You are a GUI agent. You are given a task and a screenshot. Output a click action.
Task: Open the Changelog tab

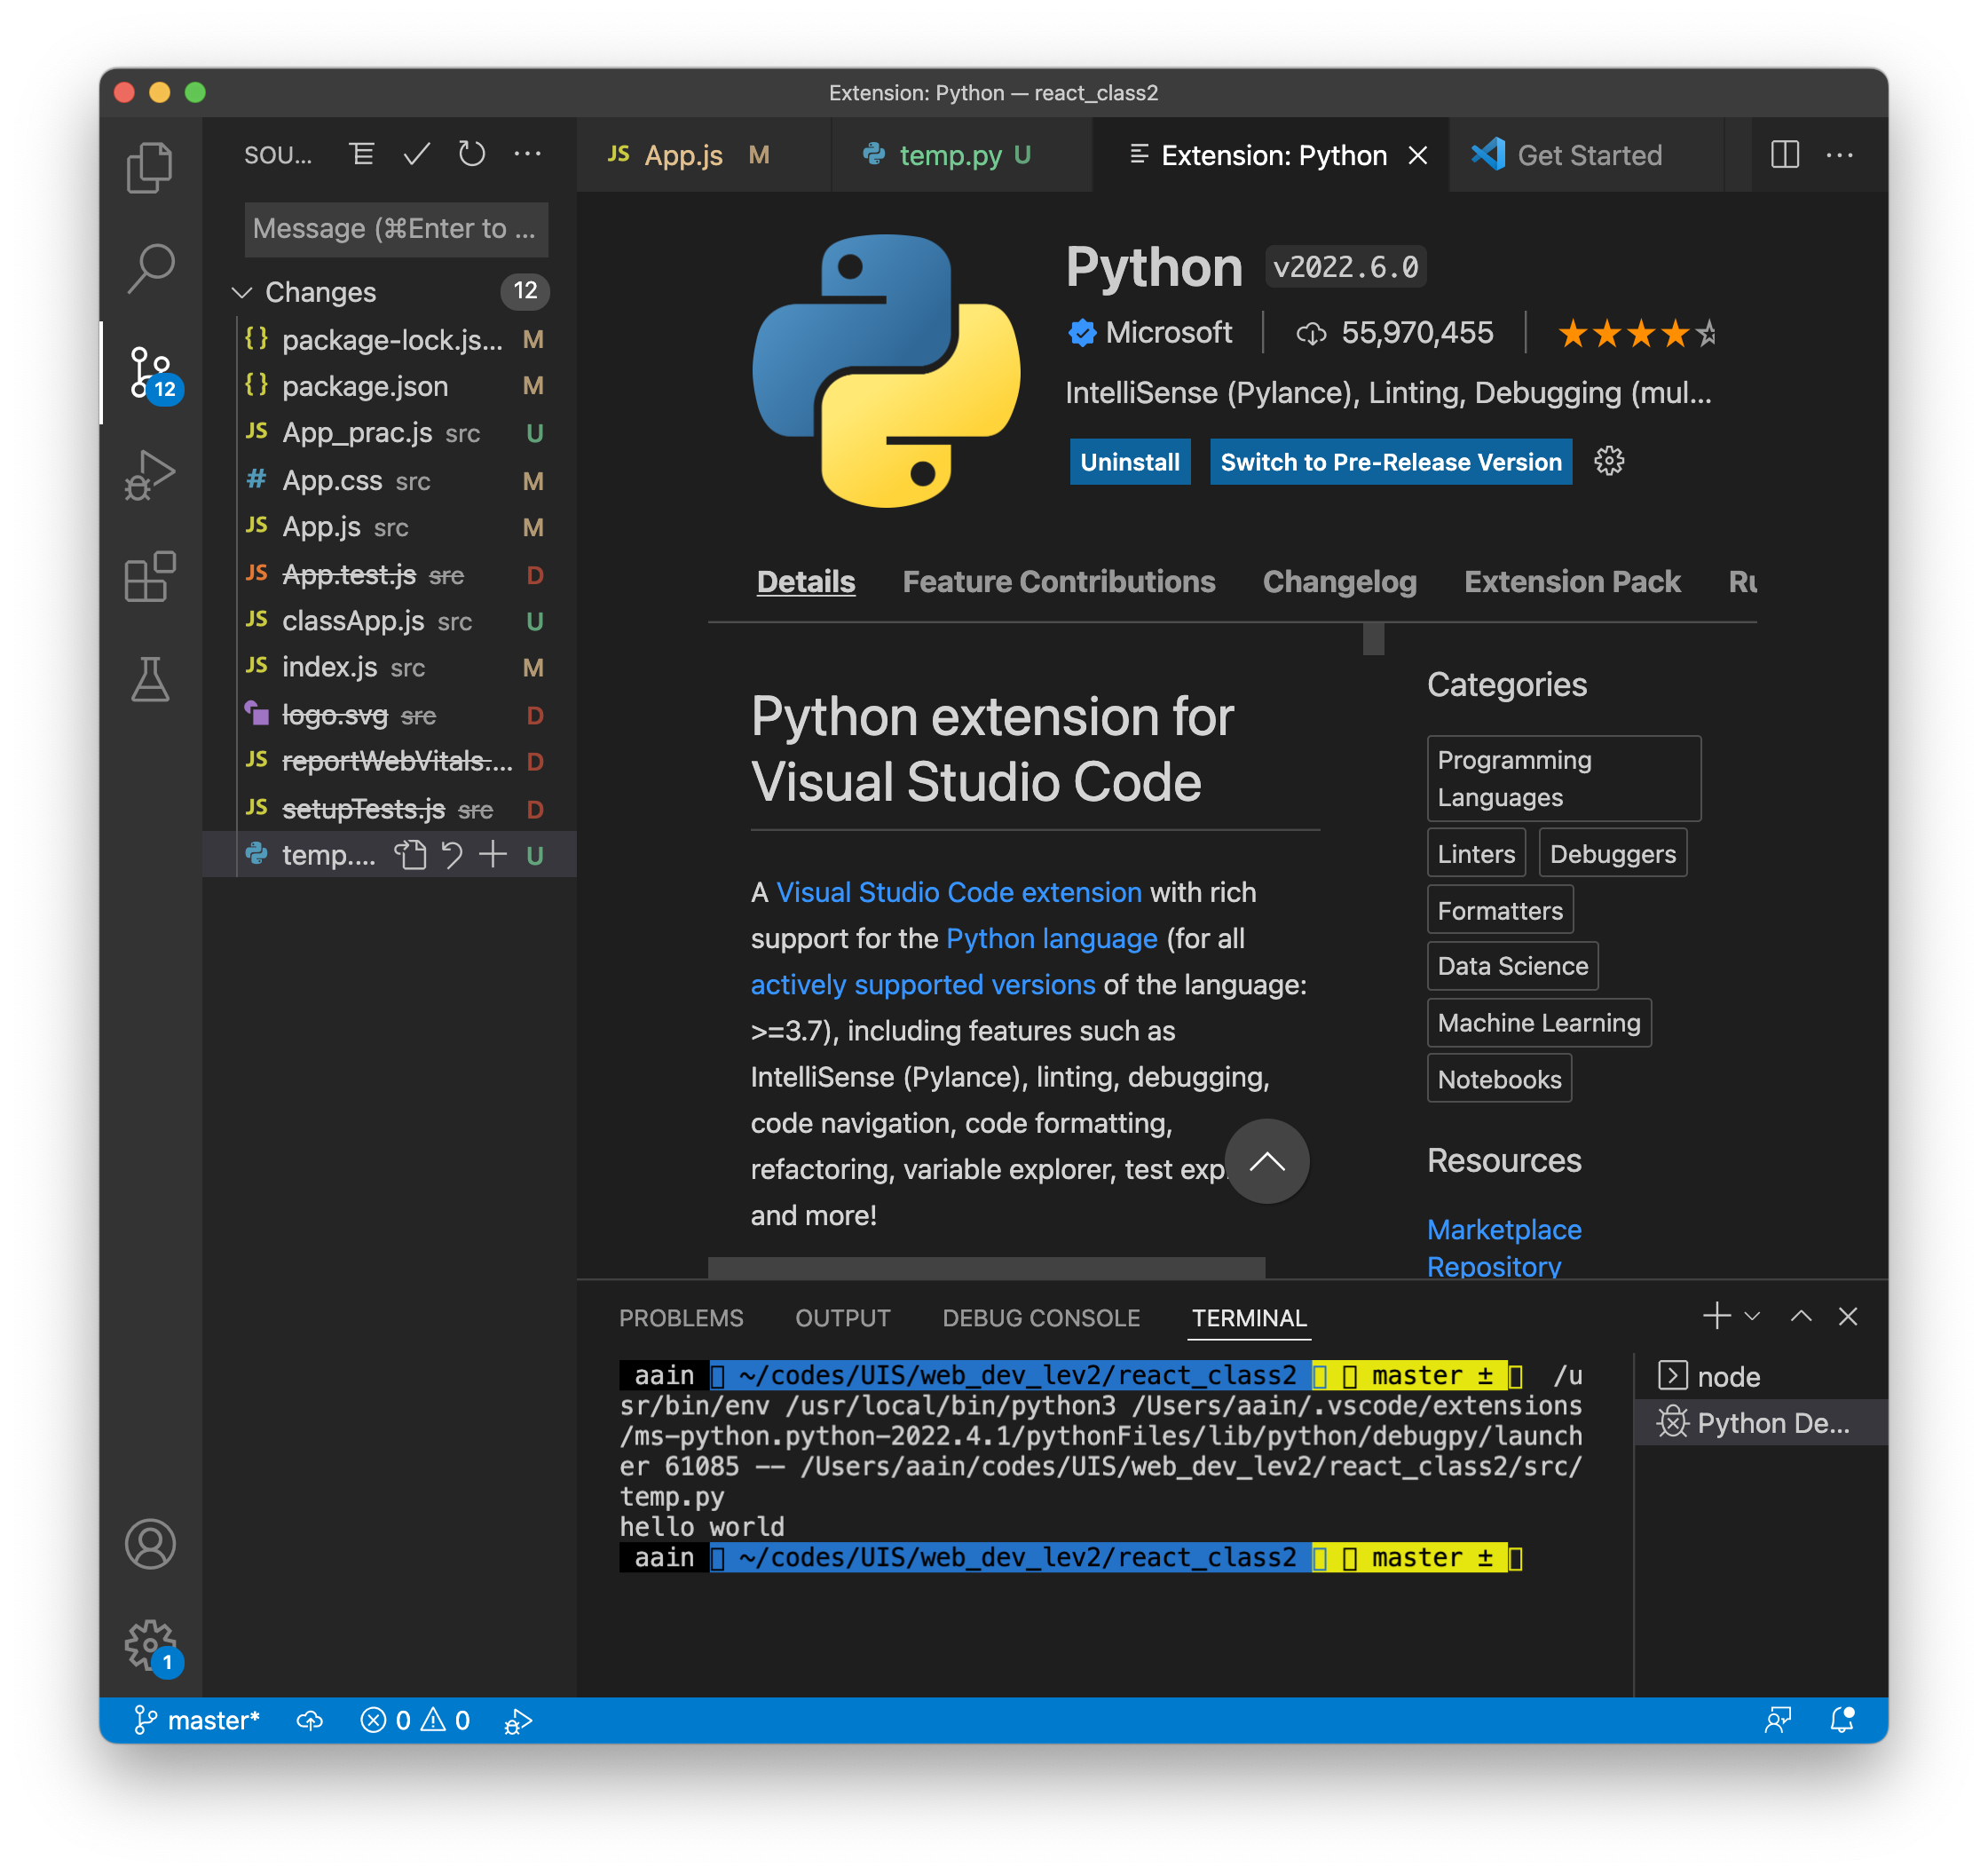click(x=1339, y=581)
